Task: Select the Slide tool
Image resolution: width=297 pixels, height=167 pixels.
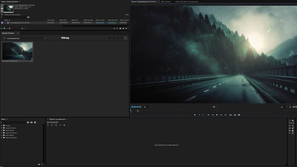Action: [293, 126]
